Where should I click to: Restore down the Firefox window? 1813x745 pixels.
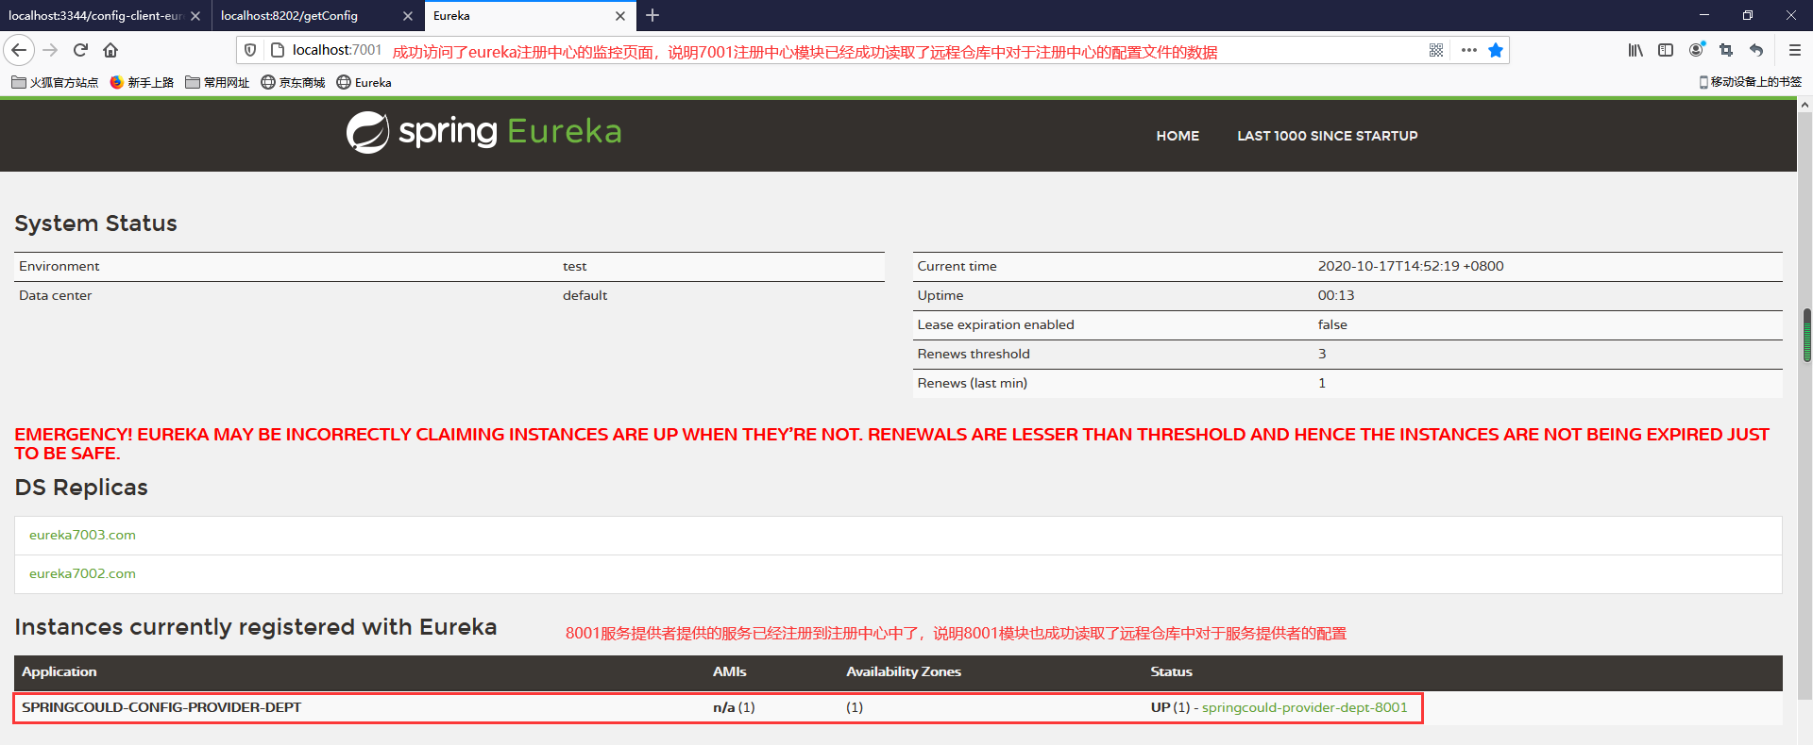coord(1748,15)
